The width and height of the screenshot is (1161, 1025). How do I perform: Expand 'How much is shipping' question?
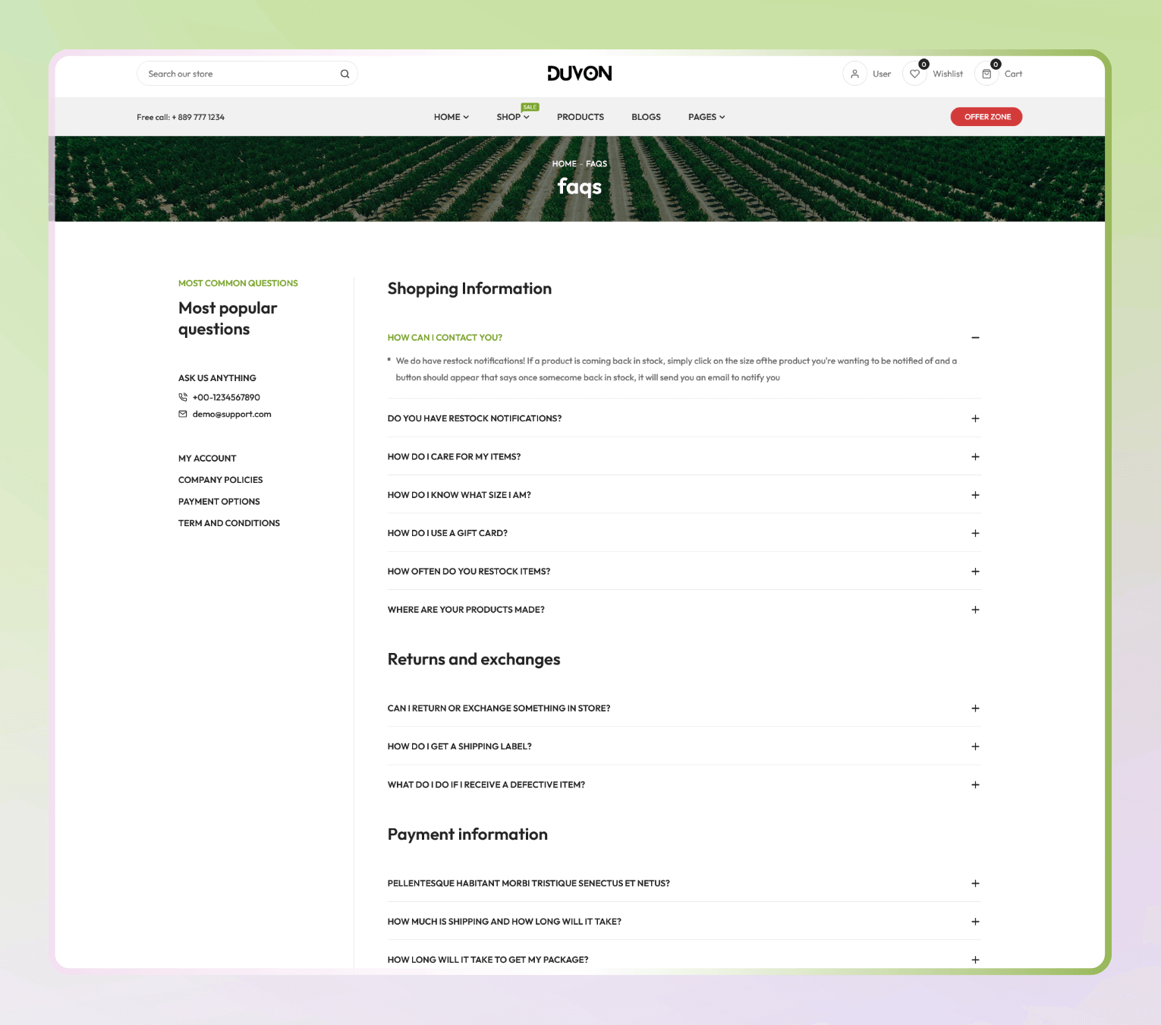click(x=684, y=922)
